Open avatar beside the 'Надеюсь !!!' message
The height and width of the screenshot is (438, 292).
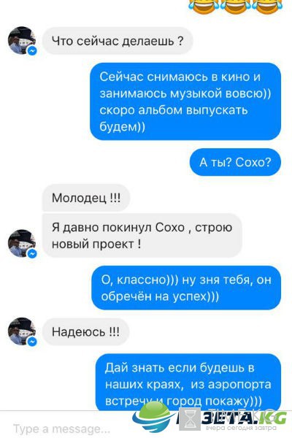coord(22,331)
